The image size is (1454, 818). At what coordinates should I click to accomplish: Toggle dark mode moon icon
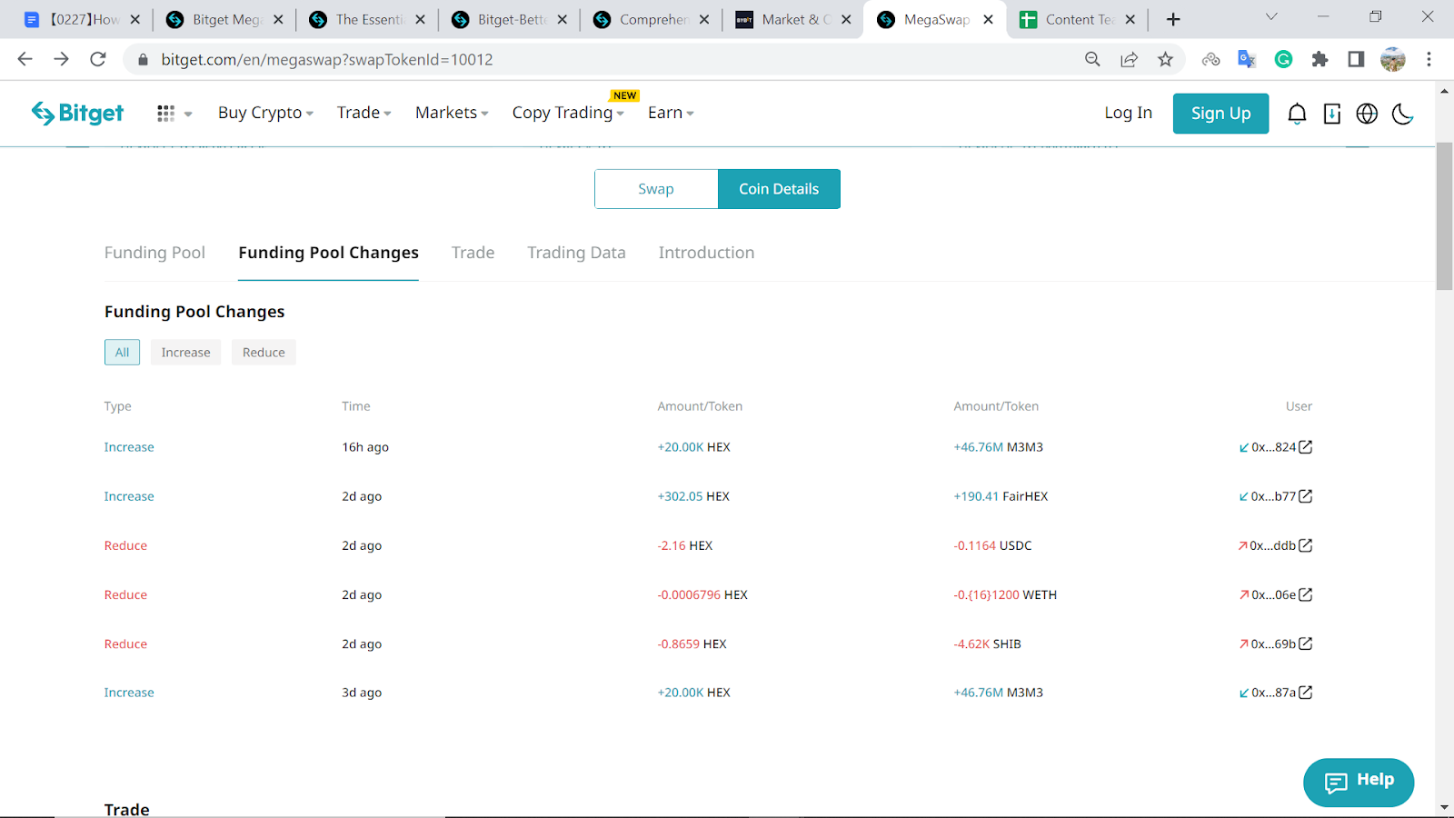tap(1402, 114)
